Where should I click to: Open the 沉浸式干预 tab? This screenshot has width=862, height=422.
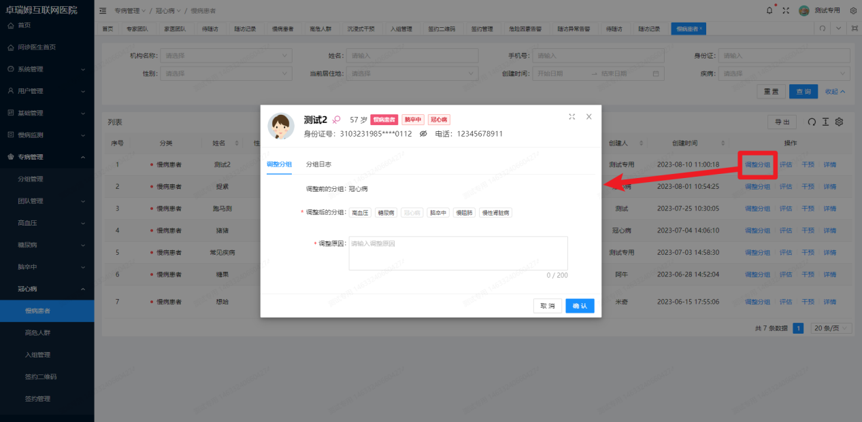pyautogui.click(x=361, y=29)
